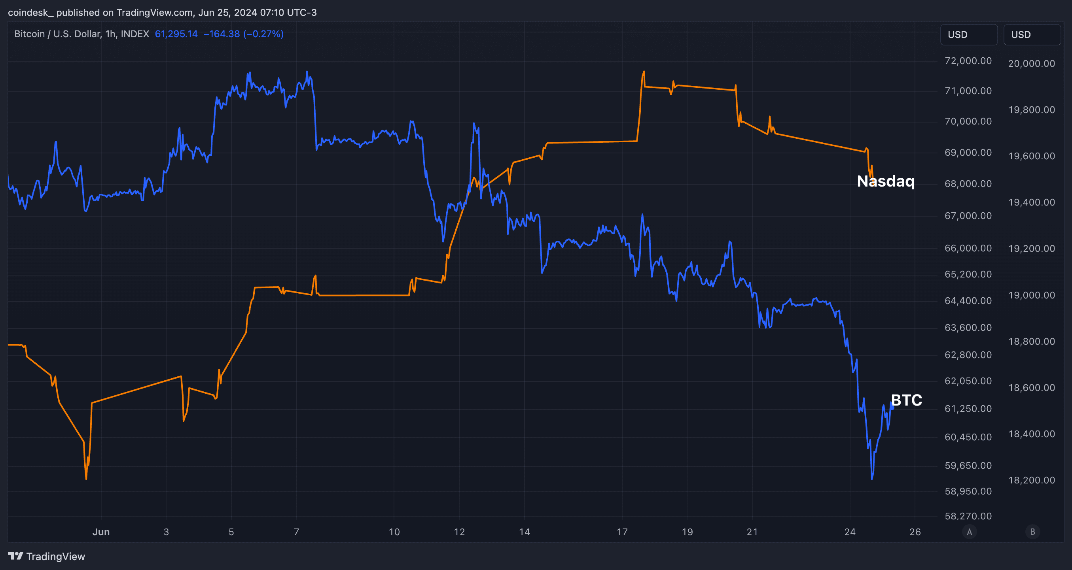Click the 3 date label on time axis
The height and width of the screenshot is (570, 1072).
click(166, 532)
